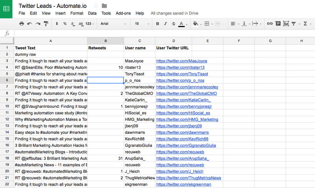
Task: Open the text color picker
Action: coord(182,24)
